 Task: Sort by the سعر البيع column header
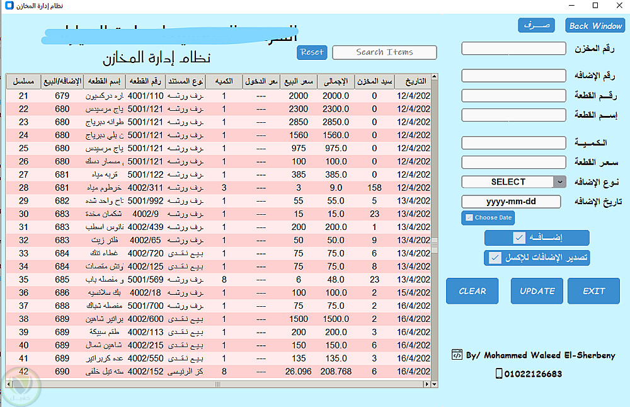pos(299,81)
